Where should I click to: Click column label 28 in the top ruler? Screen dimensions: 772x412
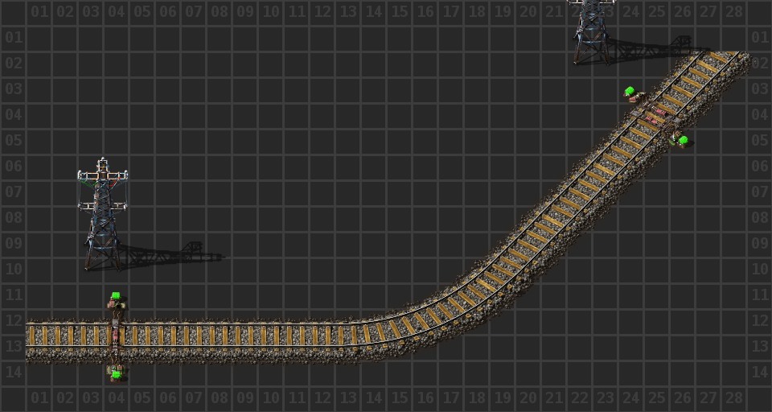tap(733, 12)
